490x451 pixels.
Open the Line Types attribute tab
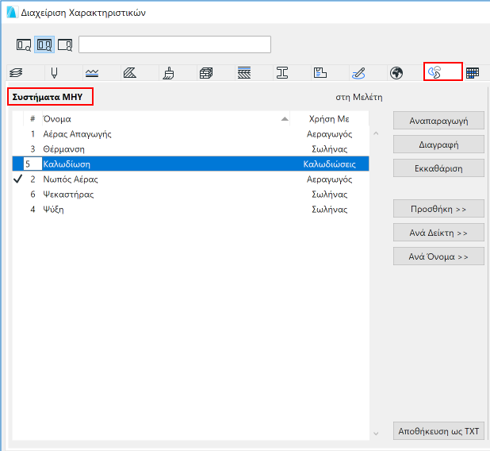point(92,73)
